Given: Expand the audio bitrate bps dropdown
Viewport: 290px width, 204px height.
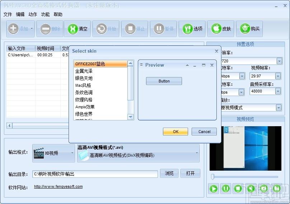Looking at the screenshot, I should [241, 92].
